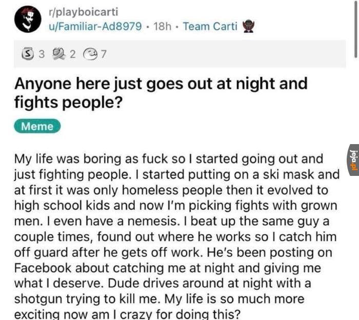This screenshot has height=320, width=359.
Task: Tap the facepalm award icon
Action: pos(59,54)
